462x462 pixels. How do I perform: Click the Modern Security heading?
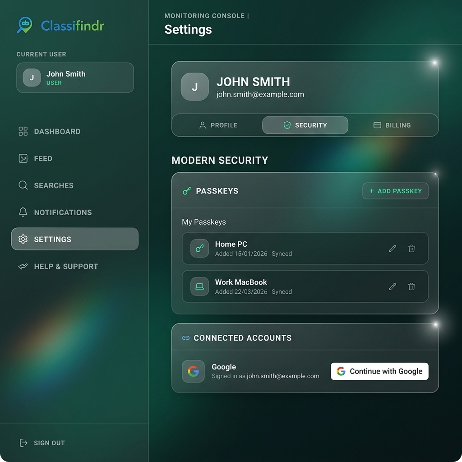click(220, 160)
